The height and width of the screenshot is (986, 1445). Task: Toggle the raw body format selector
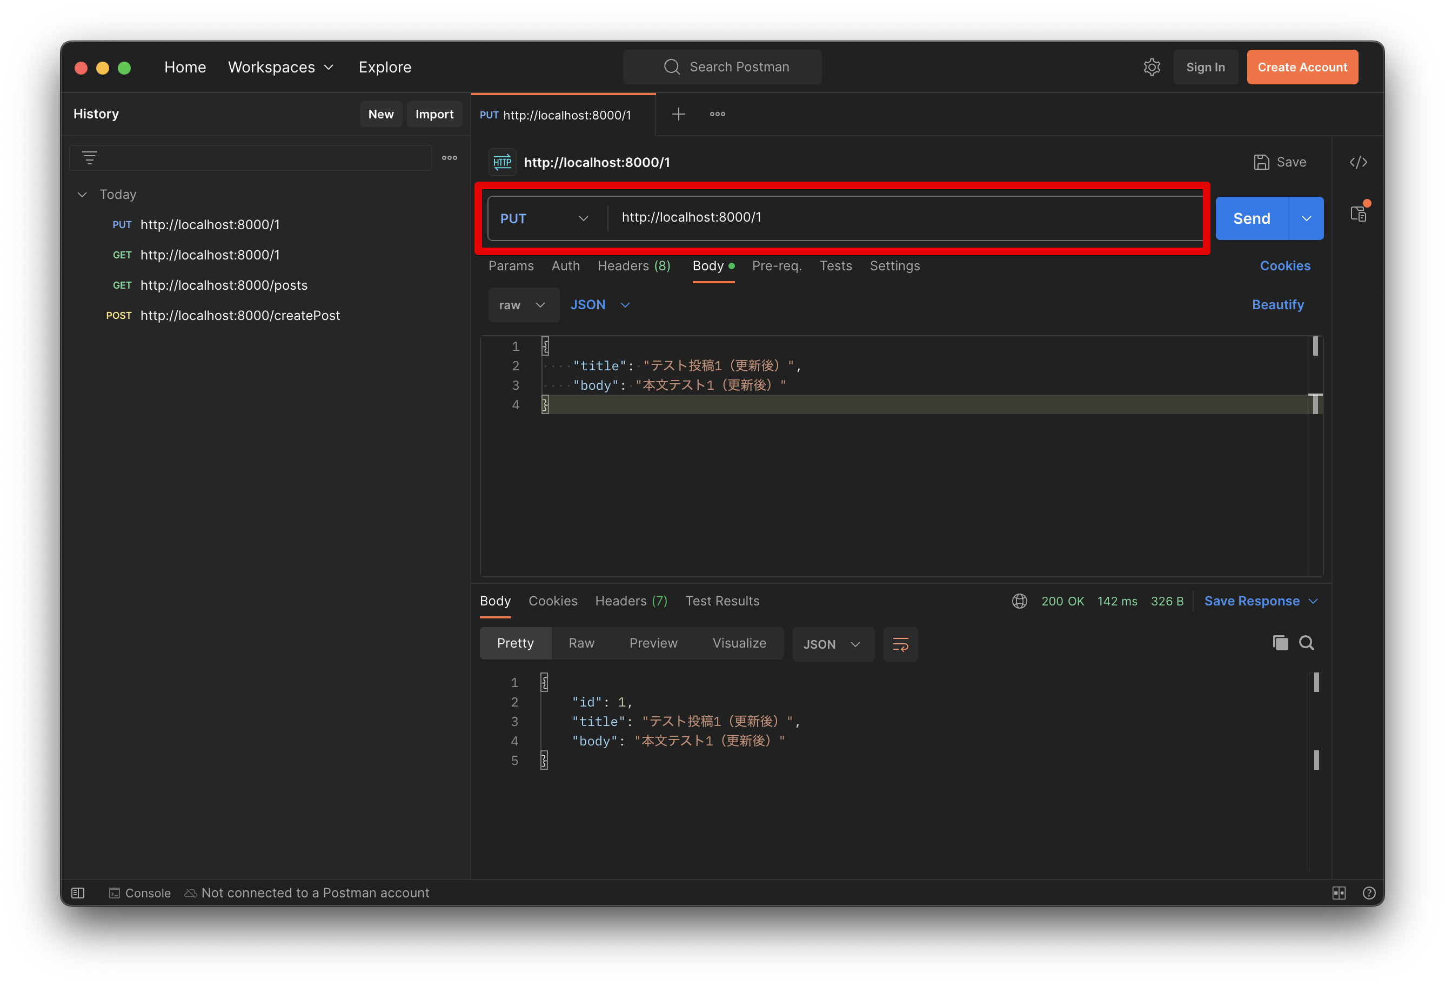(x=520, y=305)
